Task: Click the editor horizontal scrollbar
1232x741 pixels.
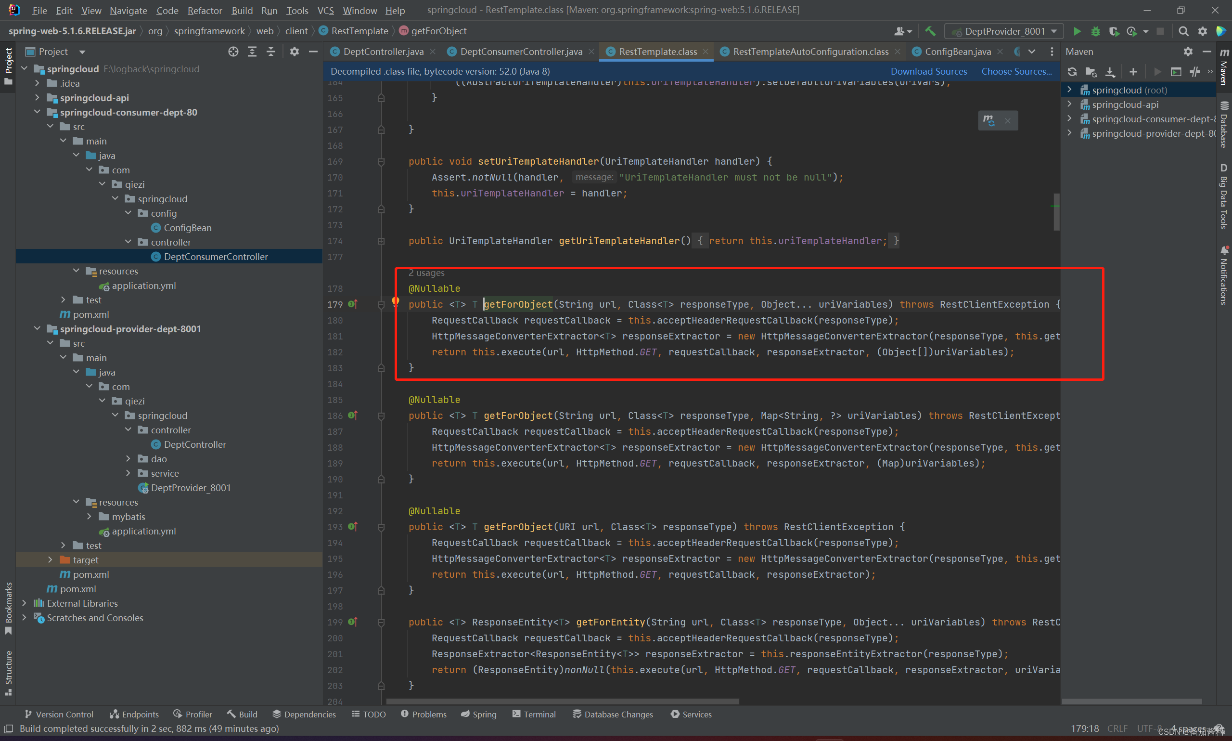Action: pyautogui.click(x=562, y=702)
